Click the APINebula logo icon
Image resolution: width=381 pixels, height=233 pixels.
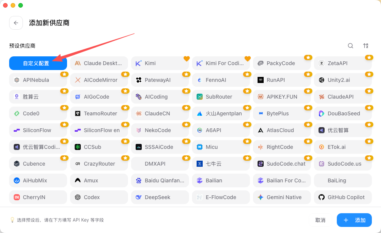[17, 80]
